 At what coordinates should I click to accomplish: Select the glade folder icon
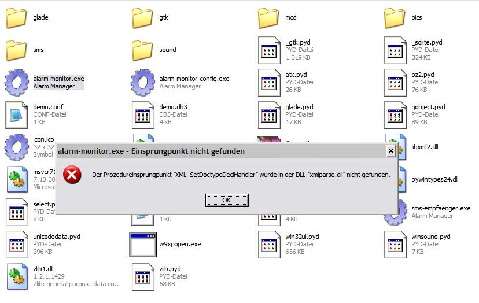[17, 18]
